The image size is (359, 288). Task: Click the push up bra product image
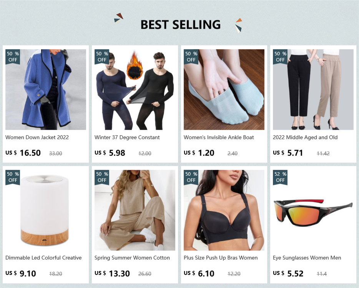coord(224,210)
